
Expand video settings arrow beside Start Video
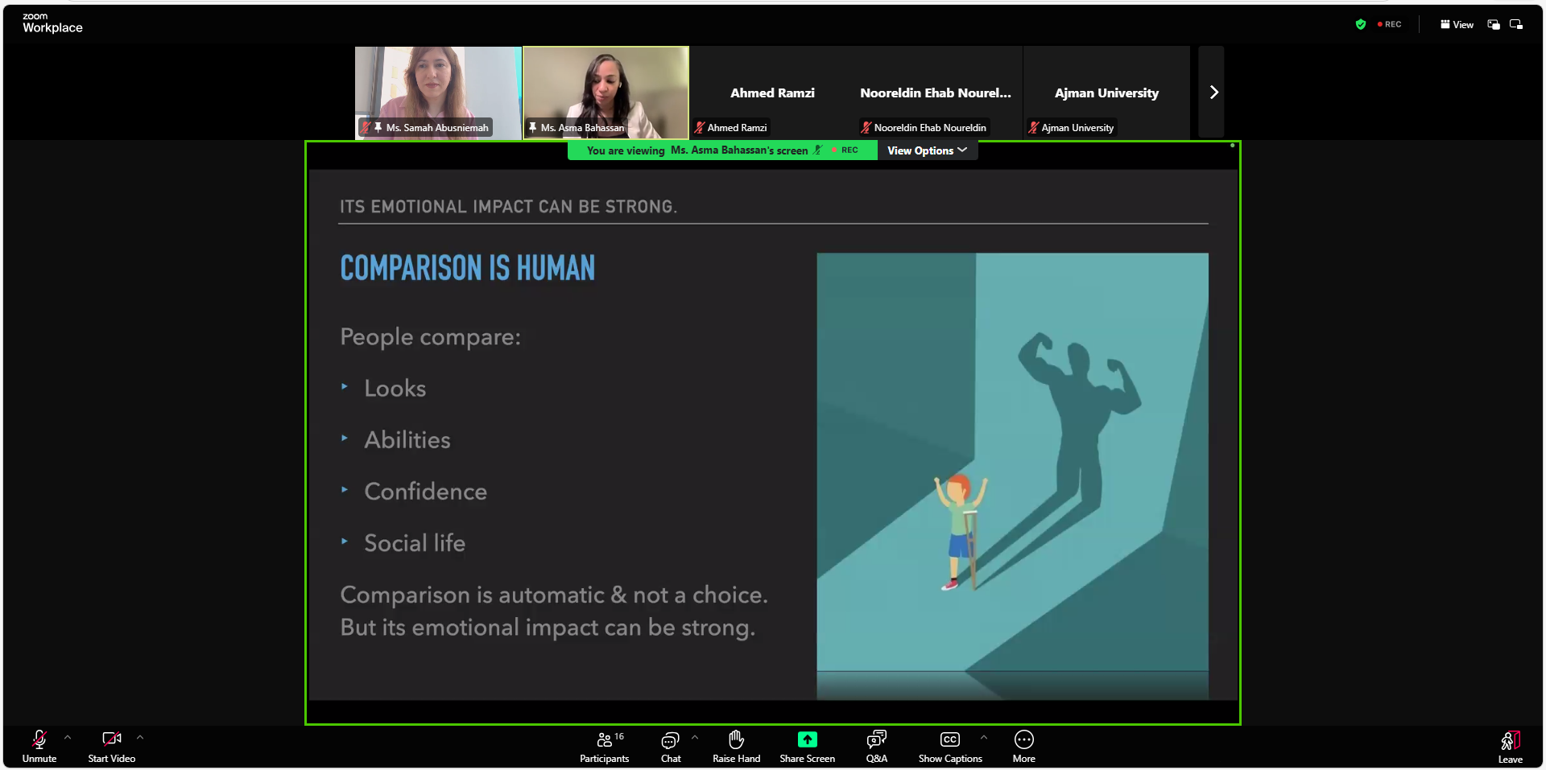[140, 737]
